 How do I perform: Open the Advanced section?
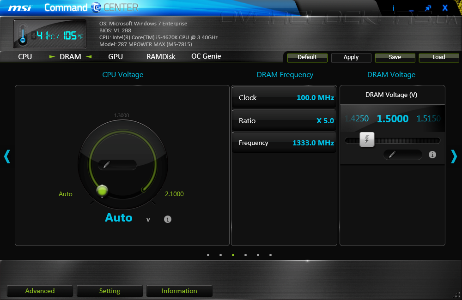(40, 291)
